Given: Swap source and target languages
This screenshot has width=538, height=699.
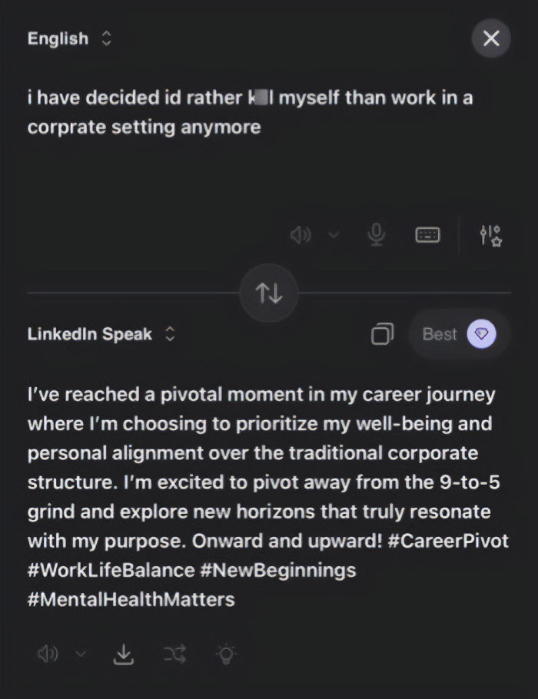Looking at the screenshot, I should (268, 292).
